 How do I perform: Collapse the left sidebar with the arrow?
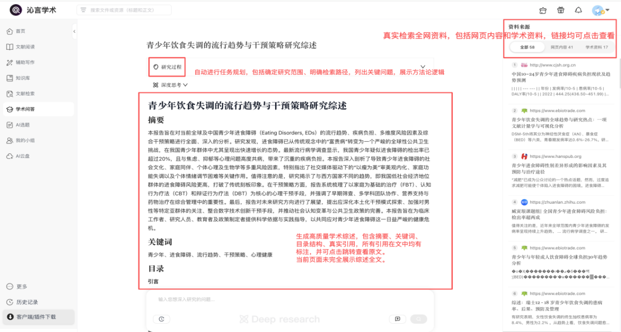pyautogui.click(x=74, y=31)
